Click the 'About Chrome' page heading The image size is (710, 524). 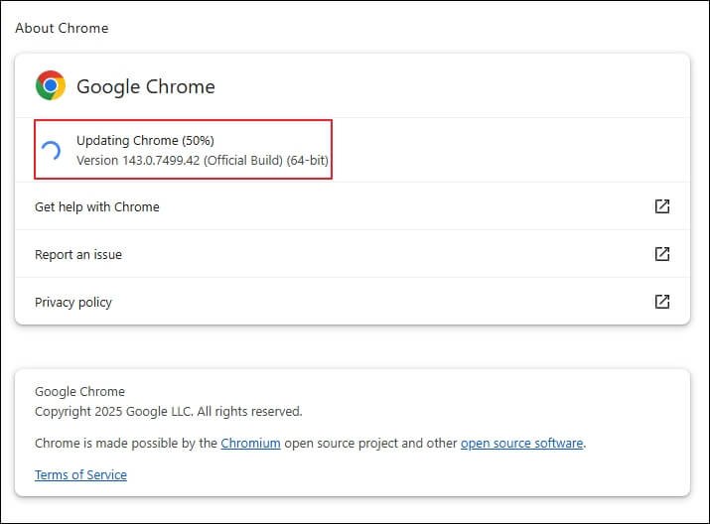(x=62, y=28)
